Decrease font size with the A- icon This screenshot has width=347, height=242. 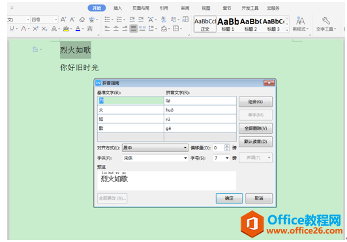click(x=72, y=20)
